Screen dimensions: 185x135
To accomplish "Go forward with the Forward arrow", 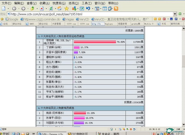I will click(x=23, y=9).
